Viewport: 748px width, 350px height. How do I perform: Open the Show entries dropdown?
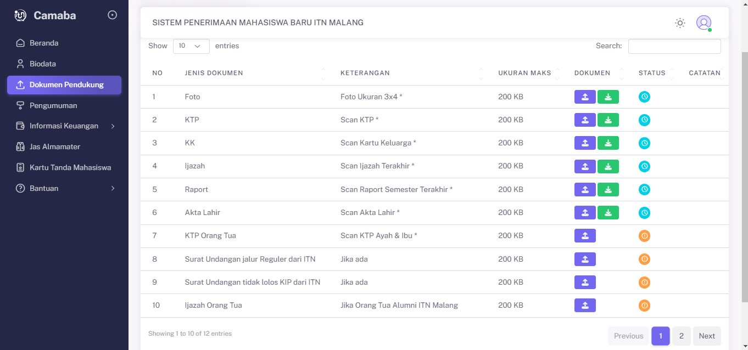point(191,46)
